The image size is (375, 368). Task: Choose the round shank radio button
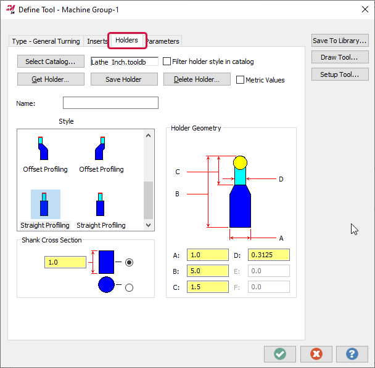pos(129,287)
